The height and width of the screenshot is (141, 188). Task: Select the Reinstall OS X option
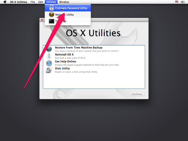tap(94, 56)
